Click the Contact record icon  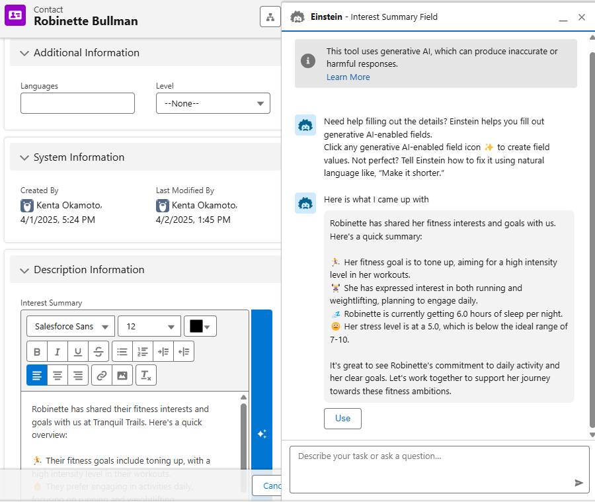pyautogui.click(x=15, y=15)
